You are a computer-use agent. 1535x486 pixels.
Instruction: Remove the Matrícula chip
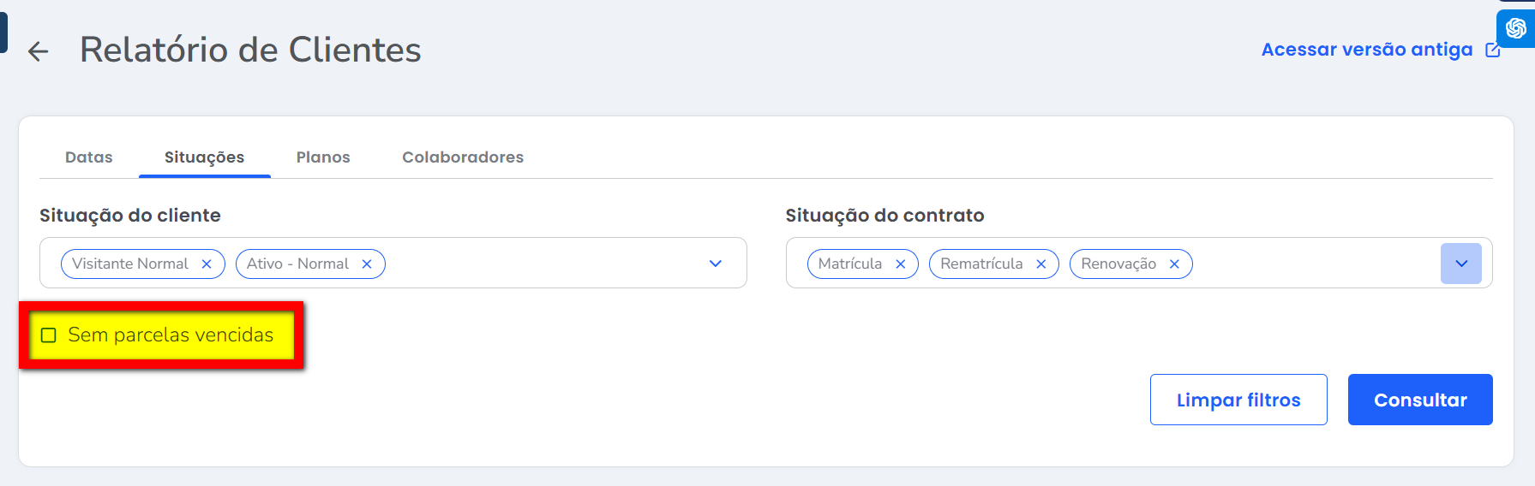pos(901,264)
